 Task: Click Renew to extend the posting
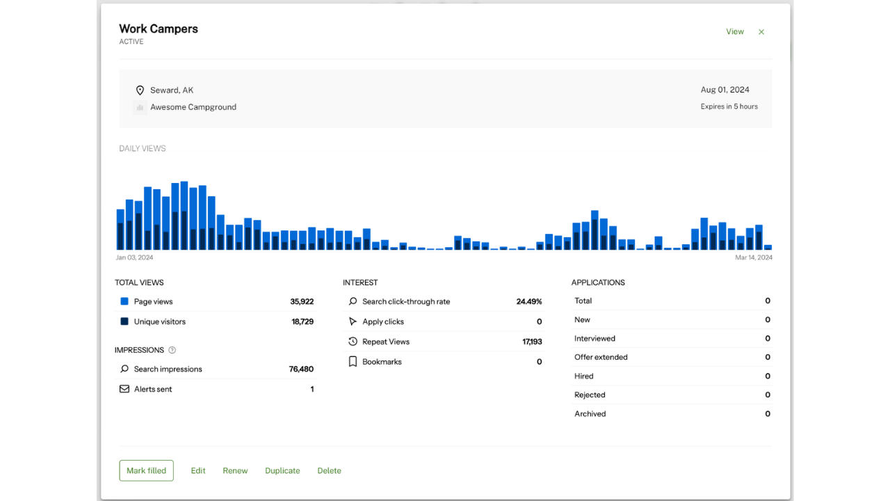[235, 470]
